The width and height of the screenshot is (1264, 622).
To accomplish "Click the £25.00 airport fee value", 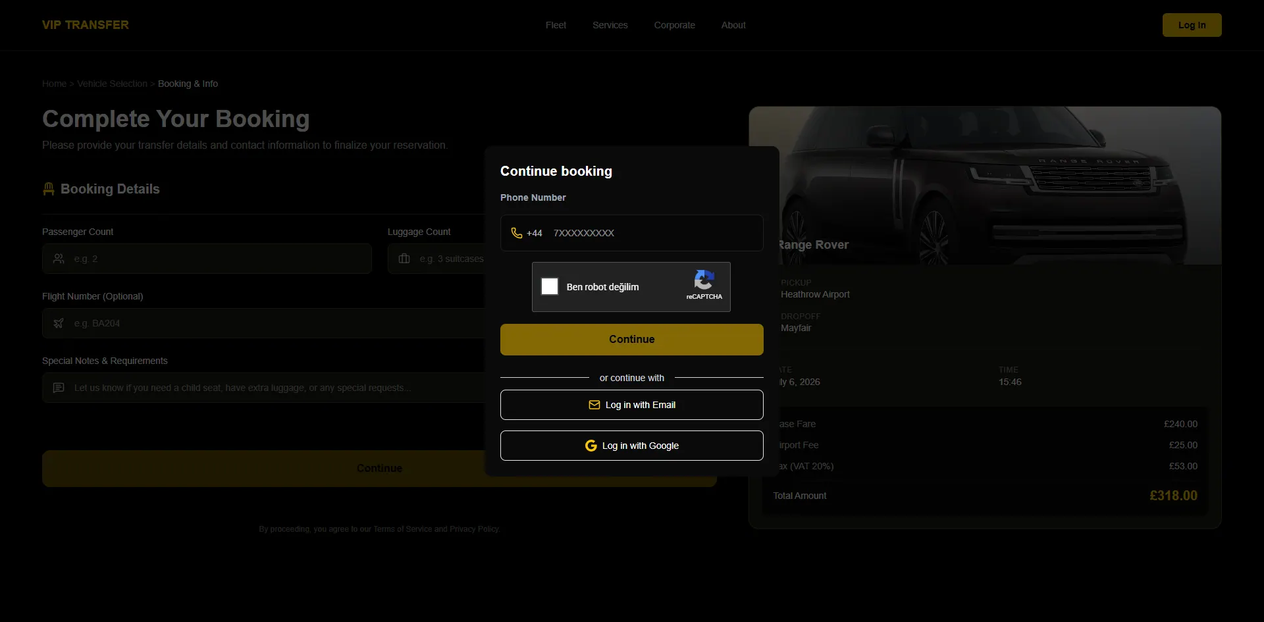I will pos(1183,445).
